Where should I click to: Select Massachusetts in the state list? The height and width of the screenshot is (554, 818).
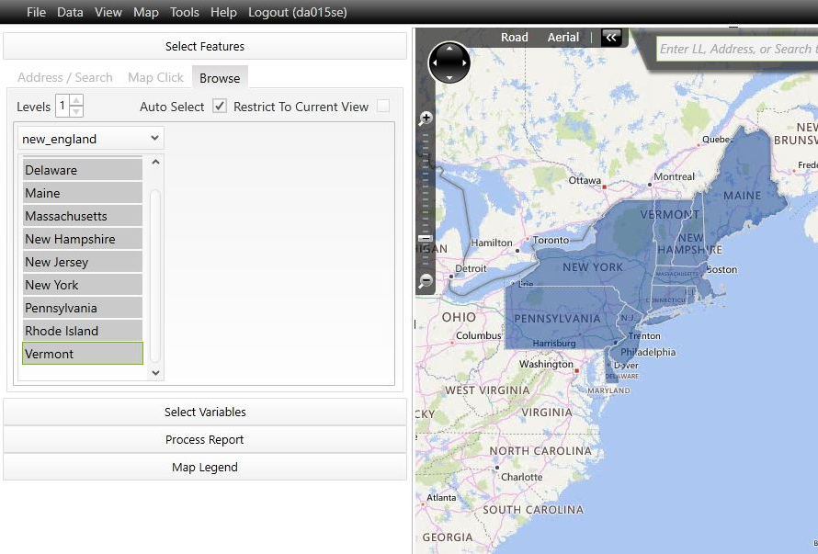[x=82, y=216]
